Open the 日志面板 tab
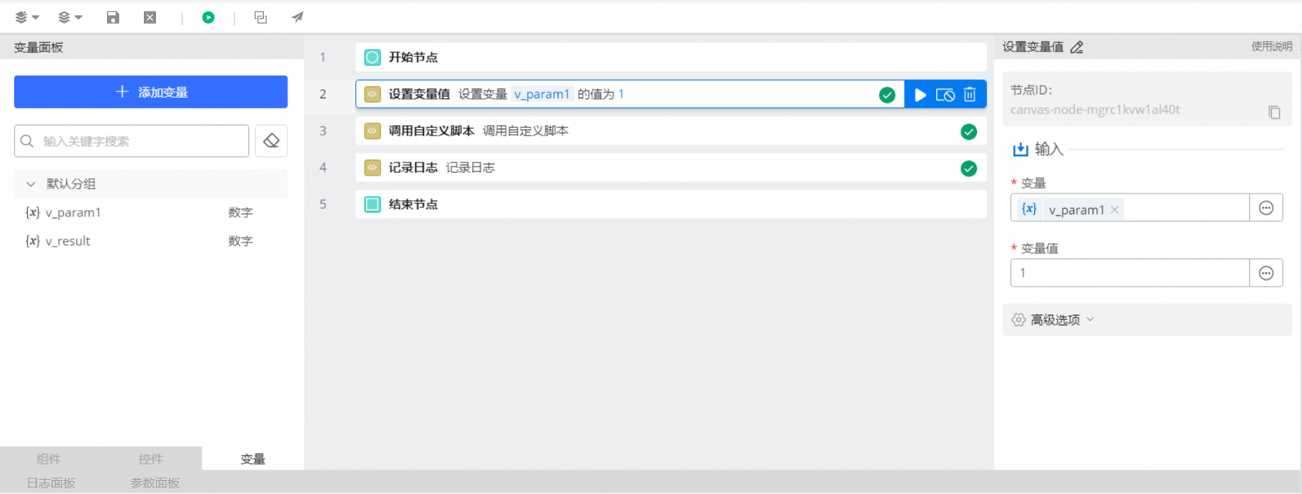Image resolution: width=1302 pixels, height=494 pixels. coord(51,483)
